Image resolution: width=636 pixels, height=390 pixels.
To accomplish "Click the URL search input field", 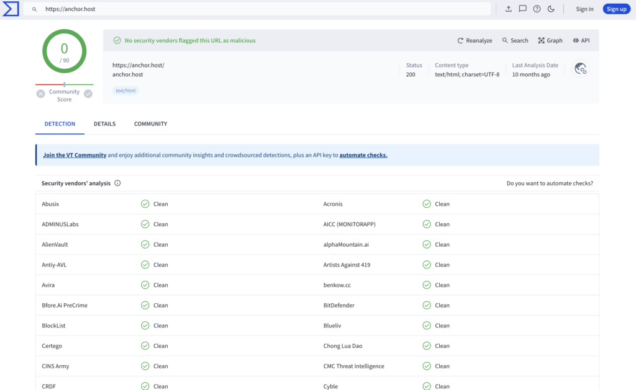I will (x=261, y=9).
